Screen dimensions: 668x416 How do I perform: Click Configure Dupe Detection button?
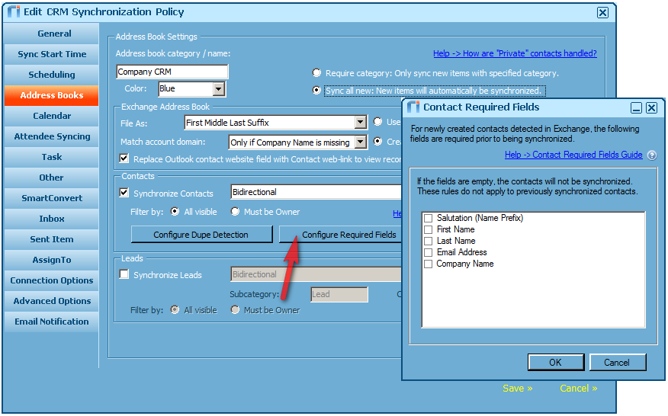click(x=201, y=235)
